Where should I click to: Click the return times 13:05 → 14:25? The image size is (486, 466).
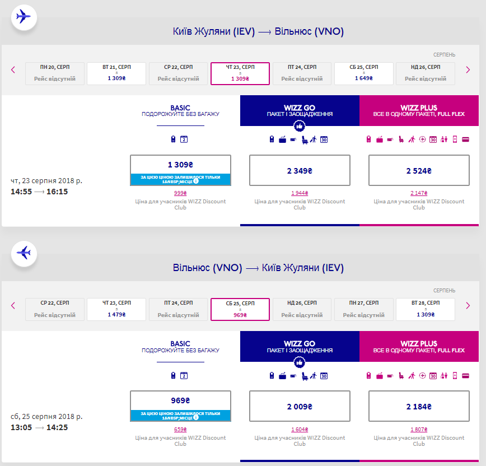pyautogui.click(x=39, y=427)
